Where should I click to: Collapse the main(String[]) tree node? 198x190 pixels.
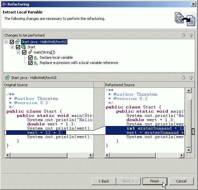18,52
